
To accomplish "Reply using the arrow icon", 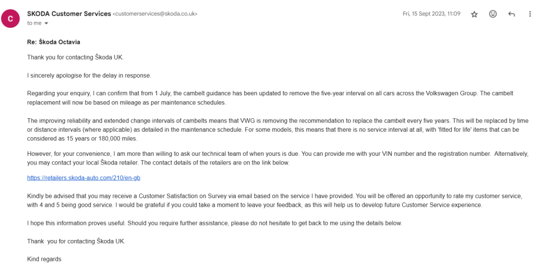I will pyautogui.click(x=511, y=14).
